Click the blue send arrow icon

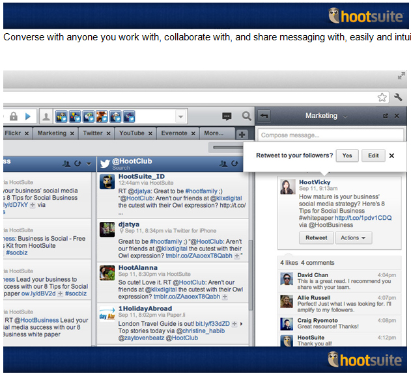(28, 116)
